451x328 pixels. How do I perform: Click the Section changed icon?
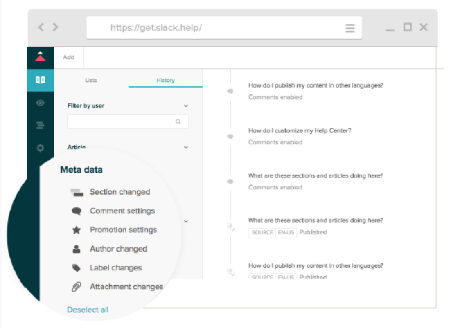pyautogui.click(x=77, y=192)
